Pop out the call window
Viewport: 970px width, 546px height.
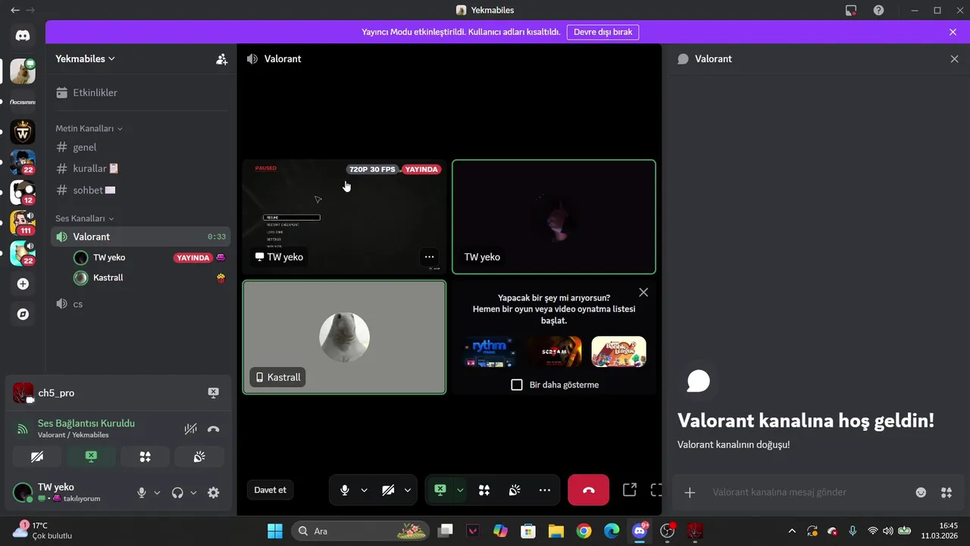click(x=629, y=490)
